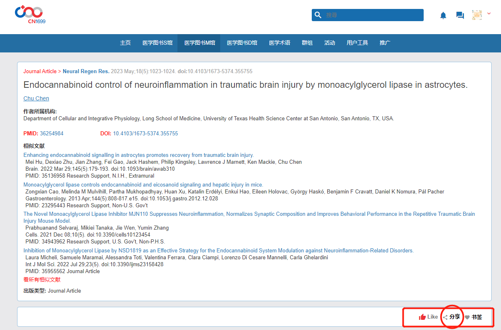Open the chat messages icon
Screen dimensions: 501x330
(x=460, y=15)
